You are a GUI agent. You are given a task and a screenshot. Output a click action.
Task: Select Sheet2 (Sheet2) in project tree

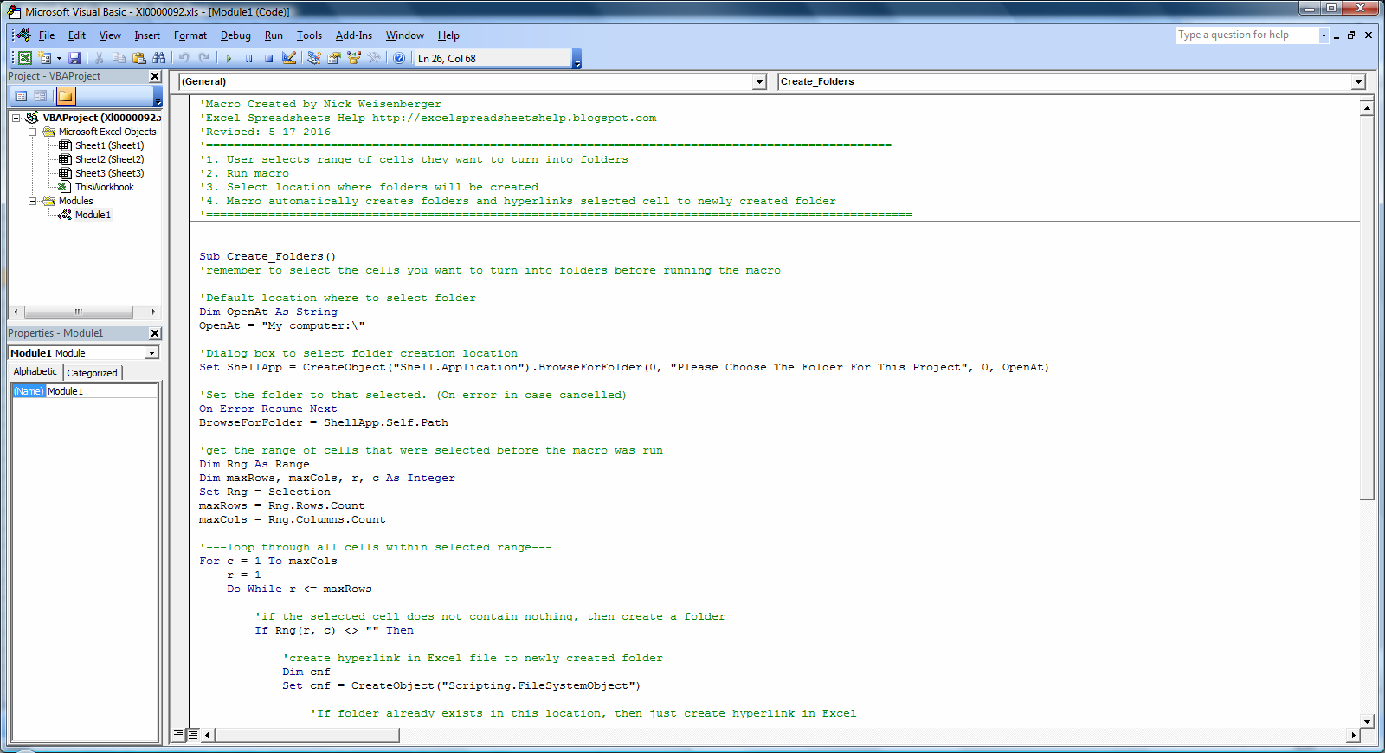pyautogui.click(x=109, y=159)
